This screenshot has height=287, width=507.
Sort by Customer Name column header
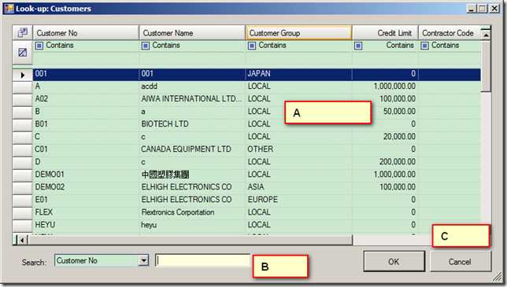(192, 33)
